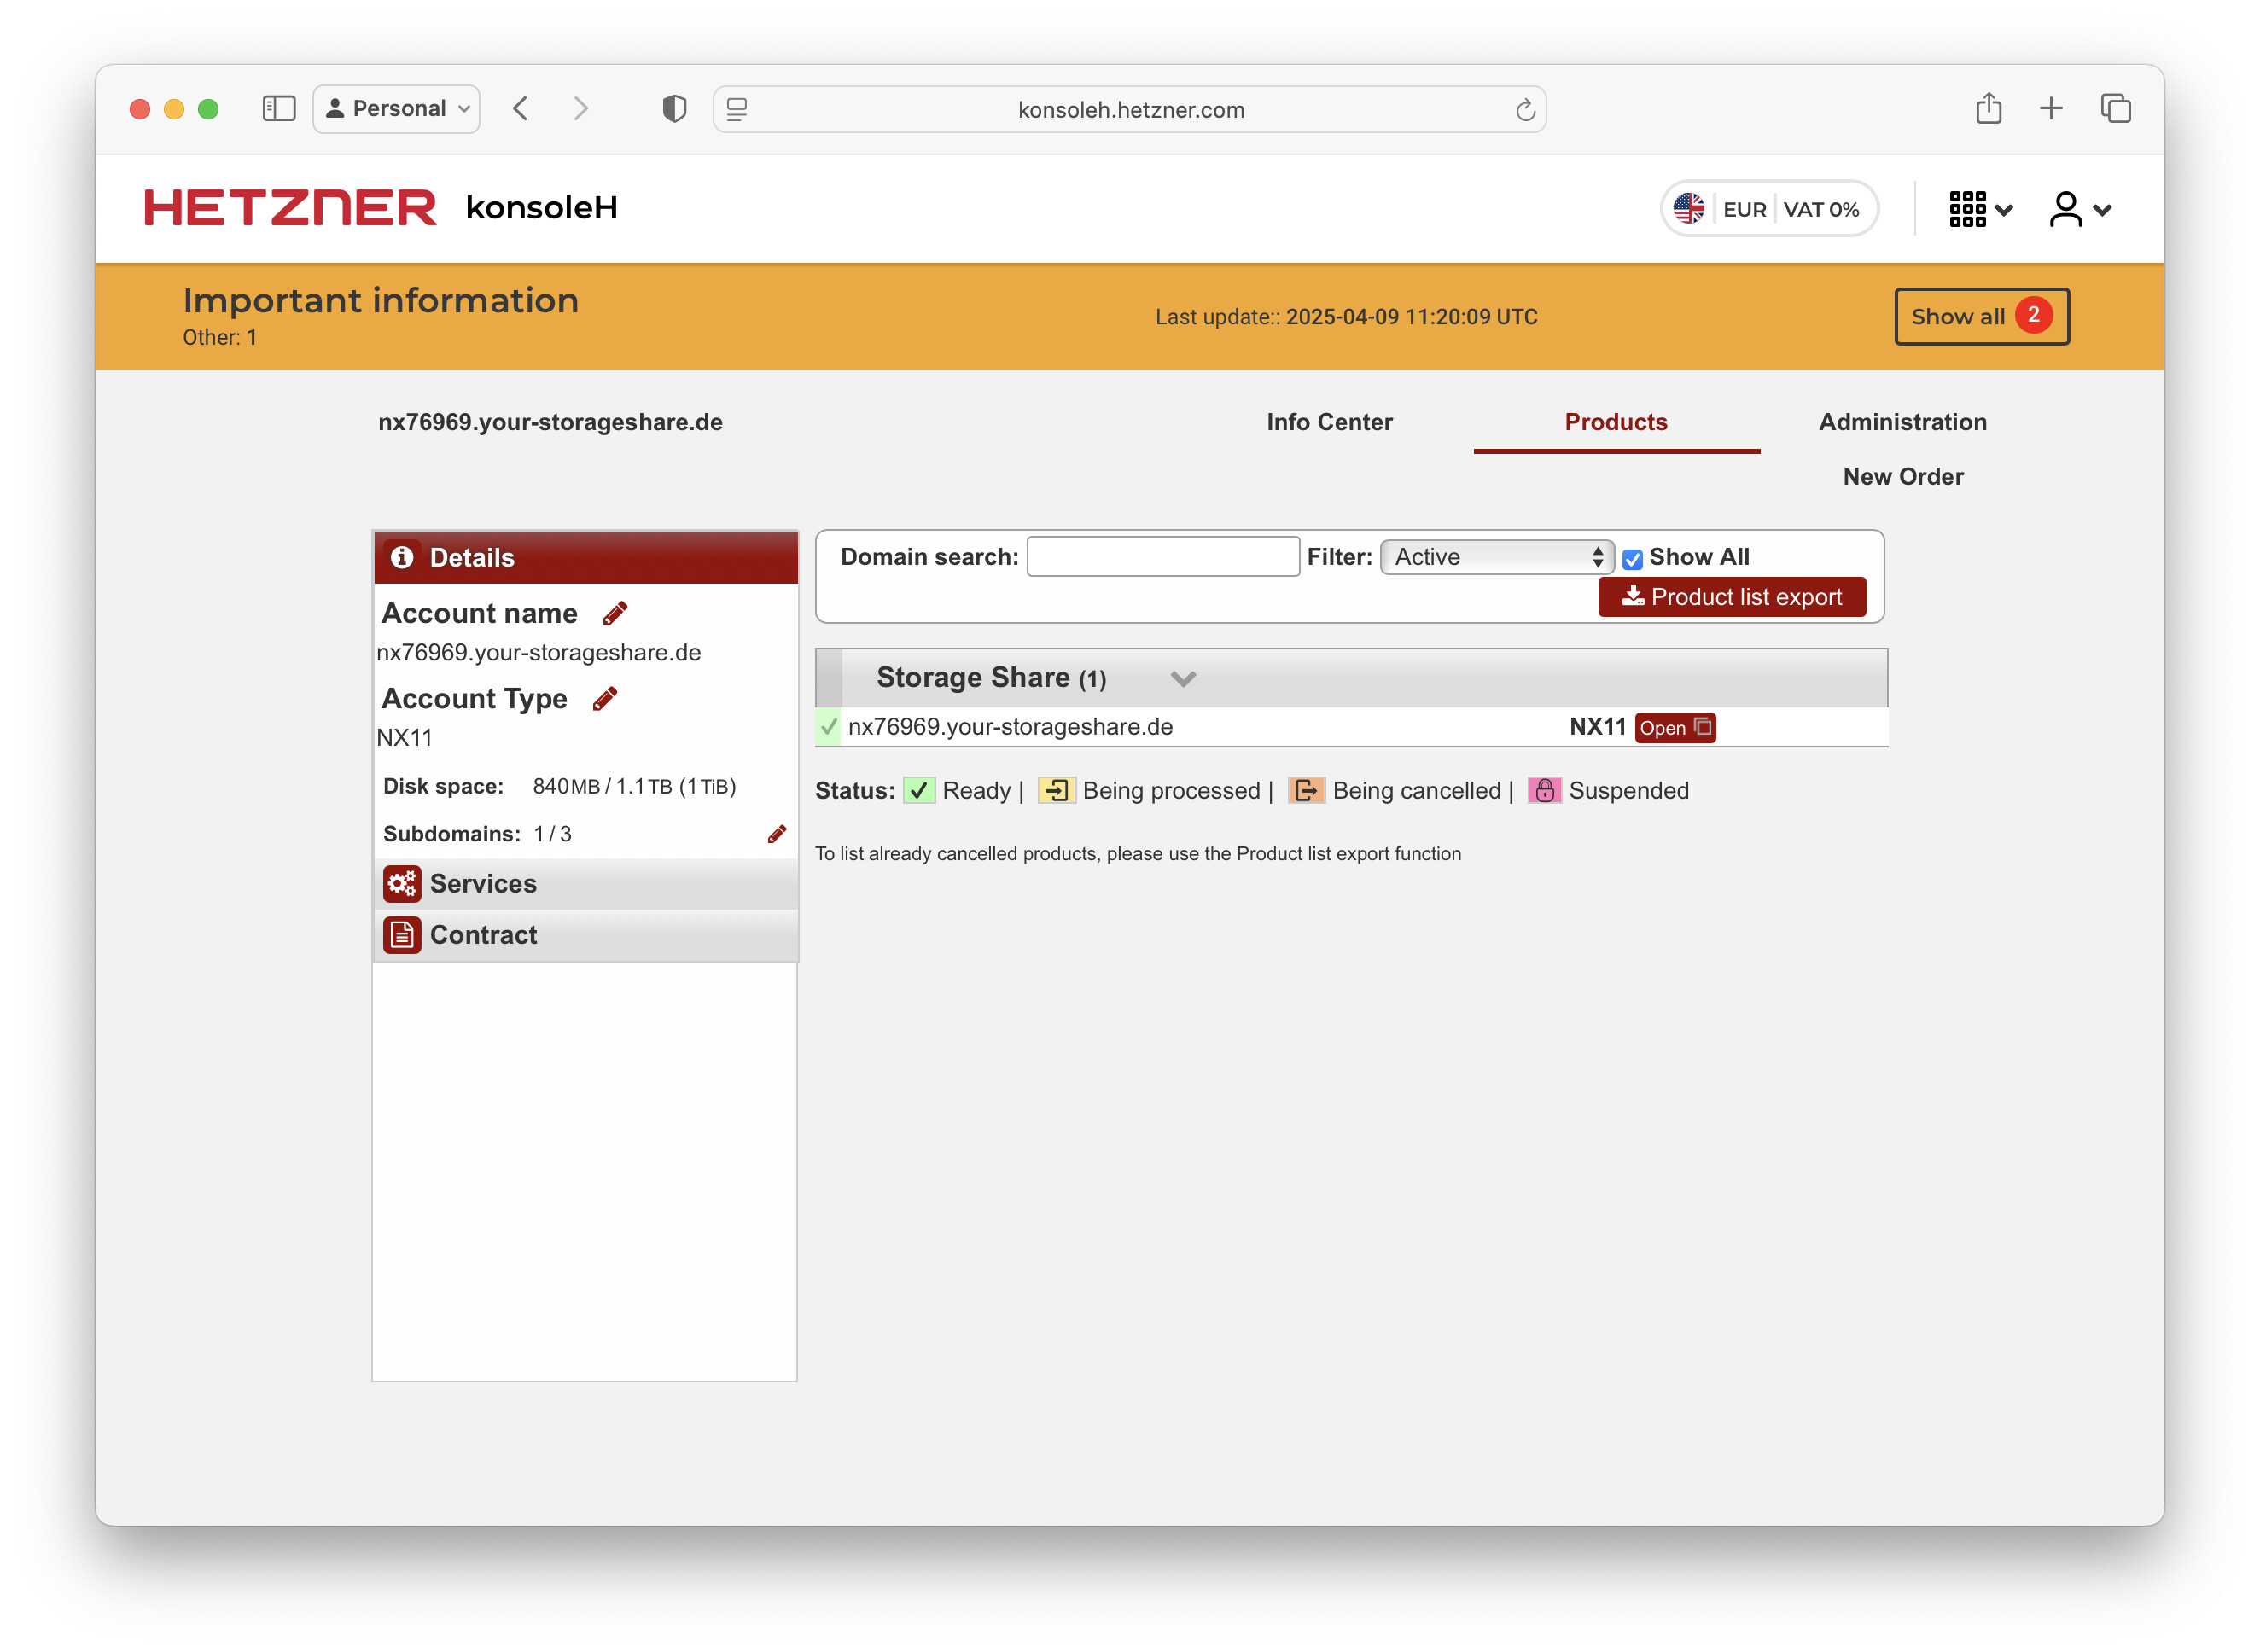This screenshot has height=1652, width=2260.
Task: Open the Administration tab
Action: tap(1902, 422)
